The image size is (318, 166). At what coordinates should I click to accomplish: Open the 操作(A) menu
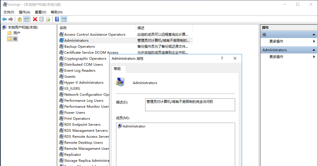click(x=24, y=12)
